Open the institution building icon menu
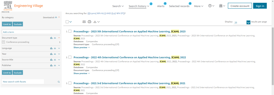This screenshot has width=274, height=95. (x=222, y=6)
